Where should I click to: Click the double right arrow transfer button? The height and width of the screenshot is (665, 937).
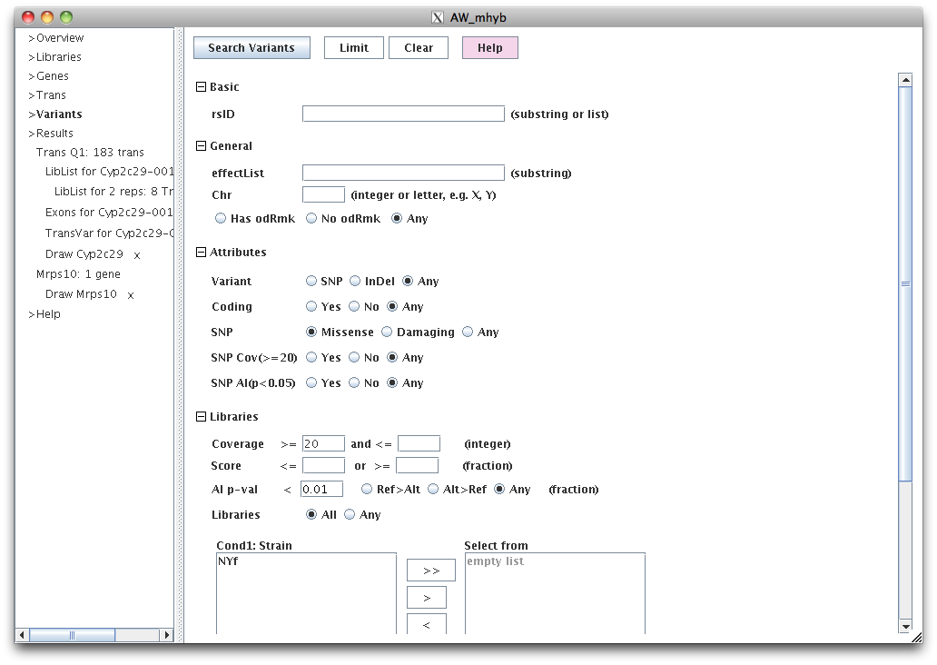tap(430, 571)
